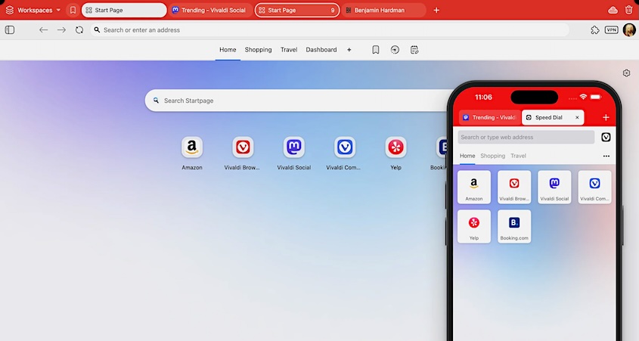Add a new speed dial group

coord(349,50)
